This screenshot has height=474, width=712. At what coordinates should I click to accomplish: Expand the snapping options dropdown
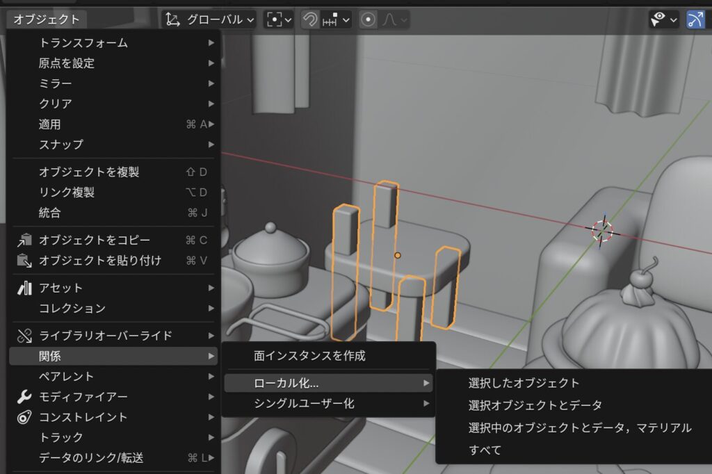(337, 19)
